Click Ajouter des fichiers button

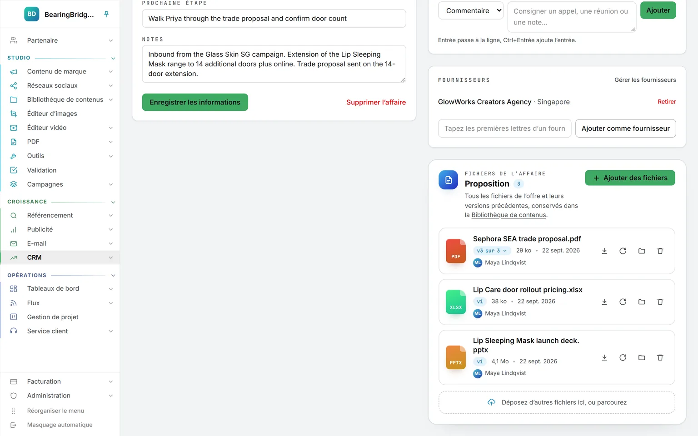(x=630, y=178)
